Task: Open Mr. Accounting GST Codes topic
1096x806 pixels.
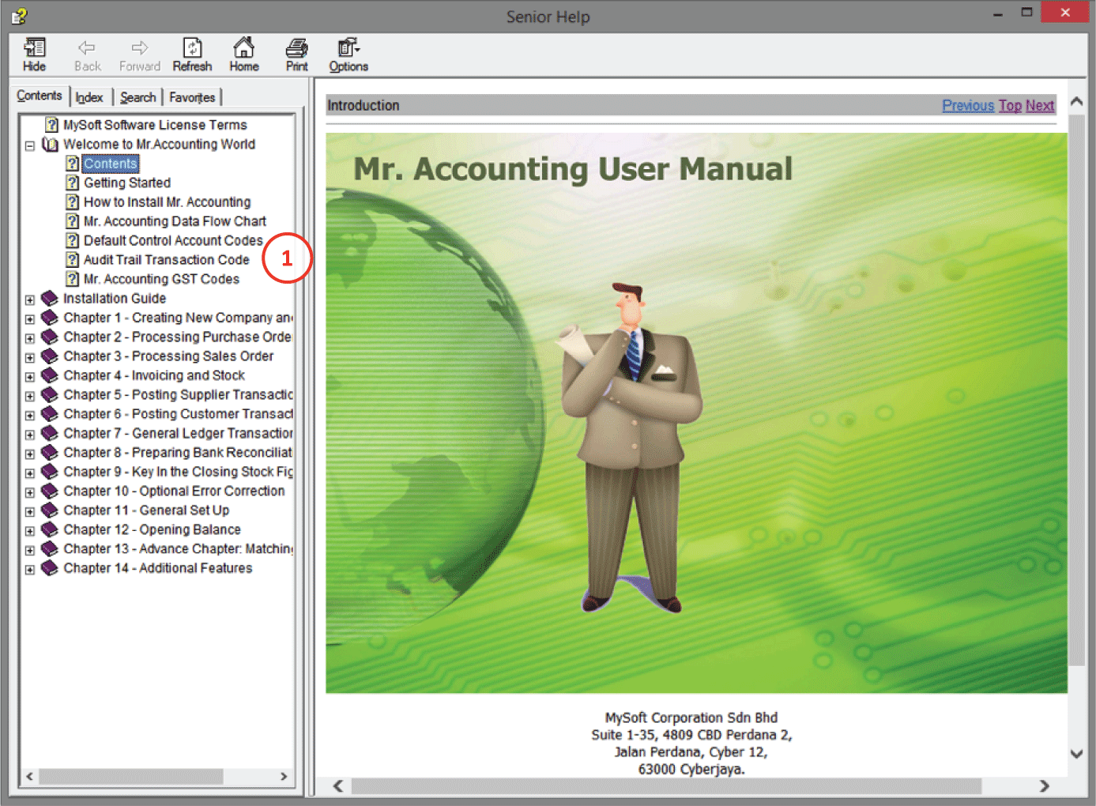Action: point(161,279)
